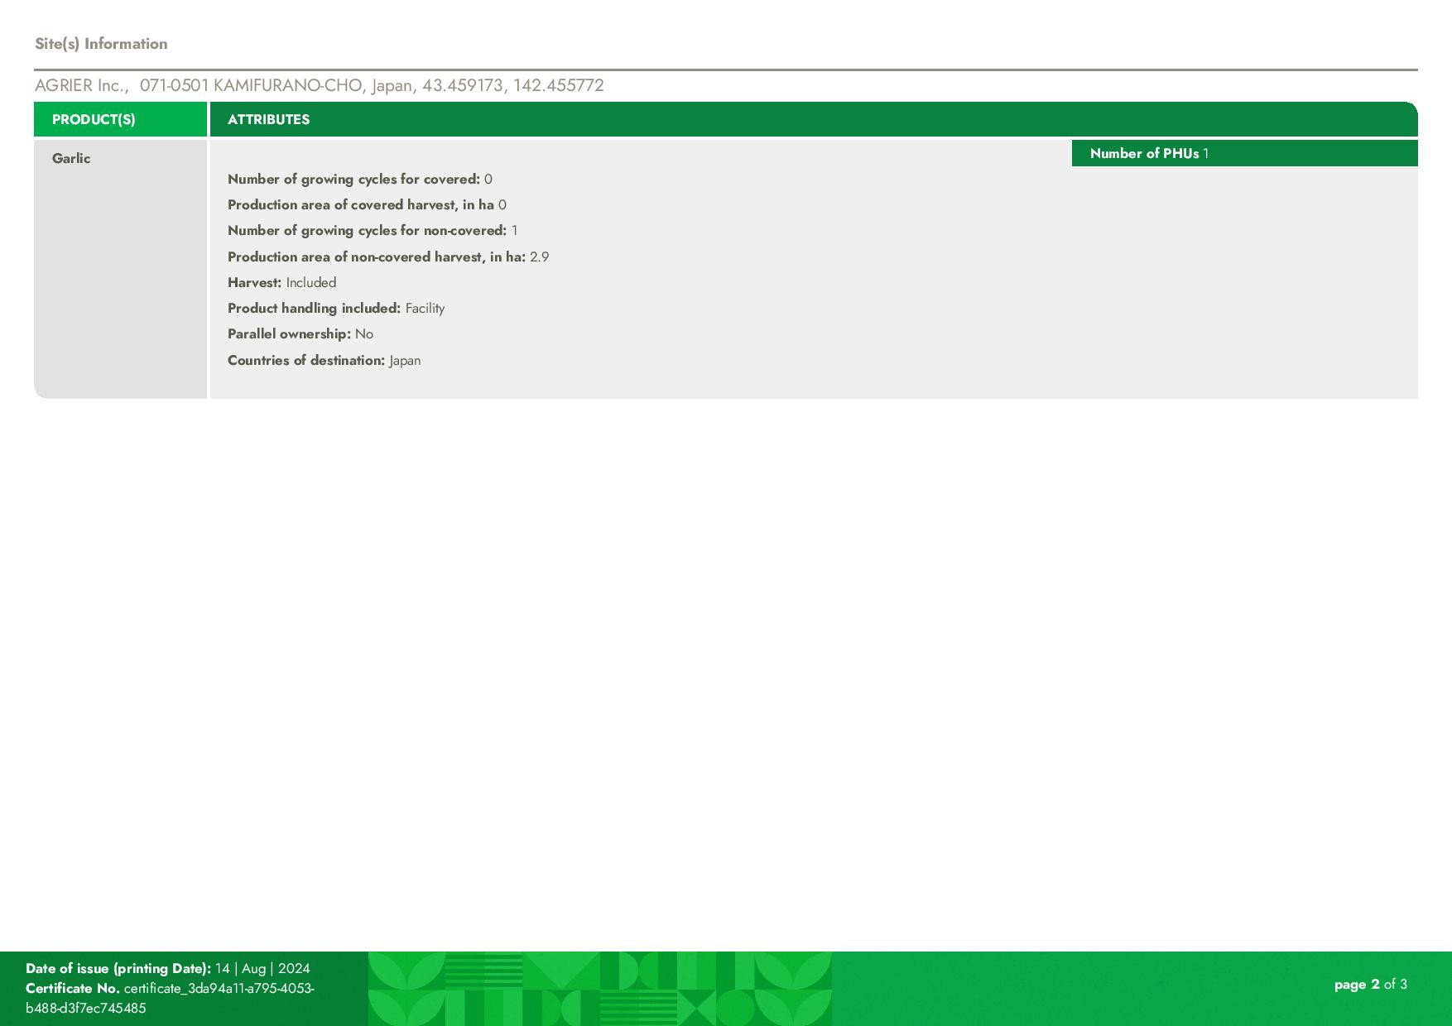Click the Certificate No. value in footer
The height and width of the screenshot is (1026, 1452).
tap(171, 998)
